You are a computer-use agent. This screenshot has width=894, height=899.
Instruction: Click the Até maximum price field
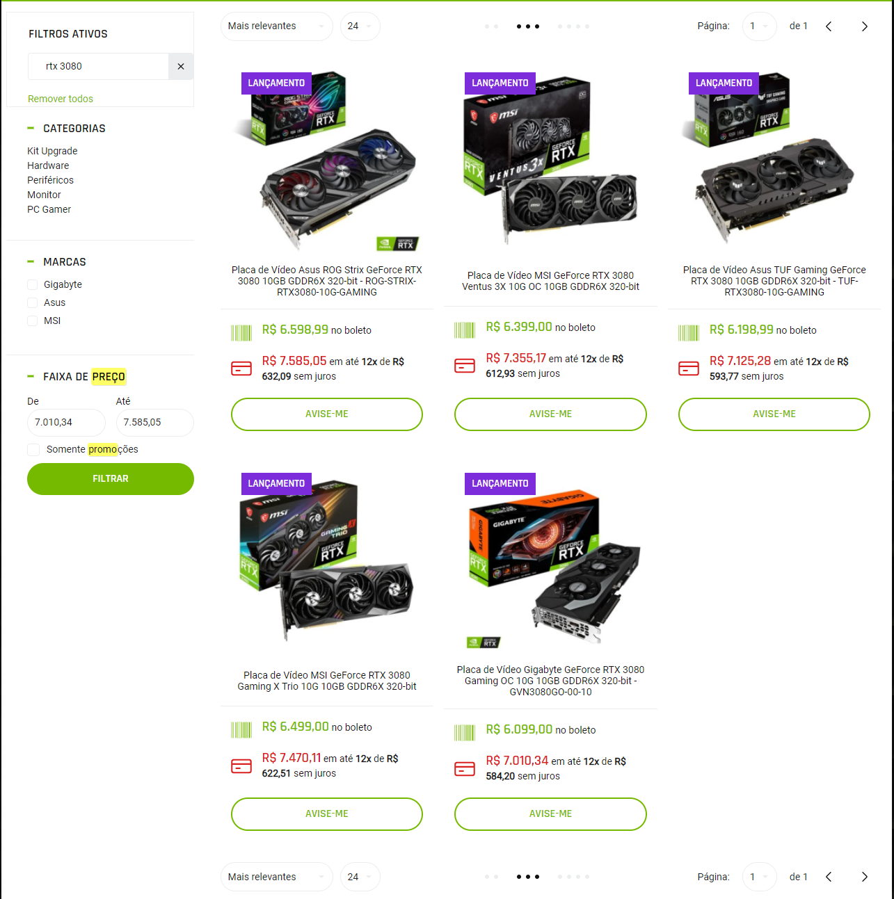point(155,423)
